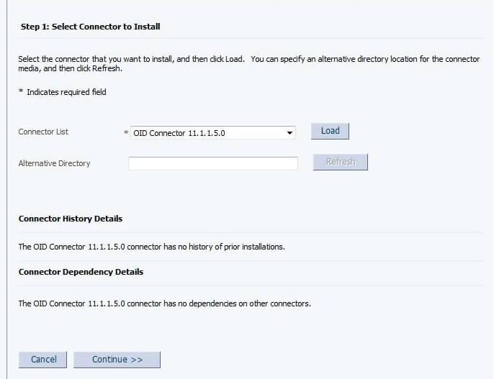Screen dimensions: 494x379
Task: Click the Connector Dependency Details heading
Action: (81, 272)
